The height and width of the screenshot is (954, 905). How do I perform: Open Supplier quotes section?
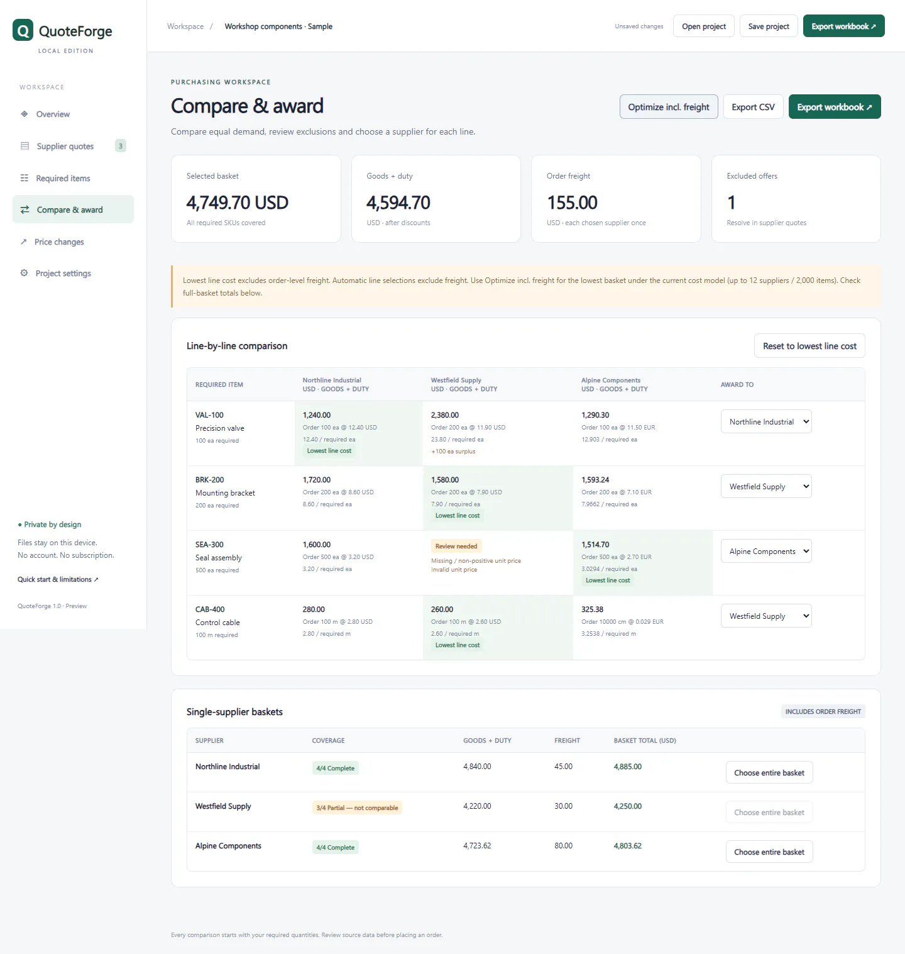click(x=73, y=146)
